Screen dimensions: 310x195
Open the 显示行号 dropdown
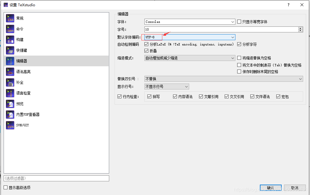pyautogui.click(x=167, y=87)
